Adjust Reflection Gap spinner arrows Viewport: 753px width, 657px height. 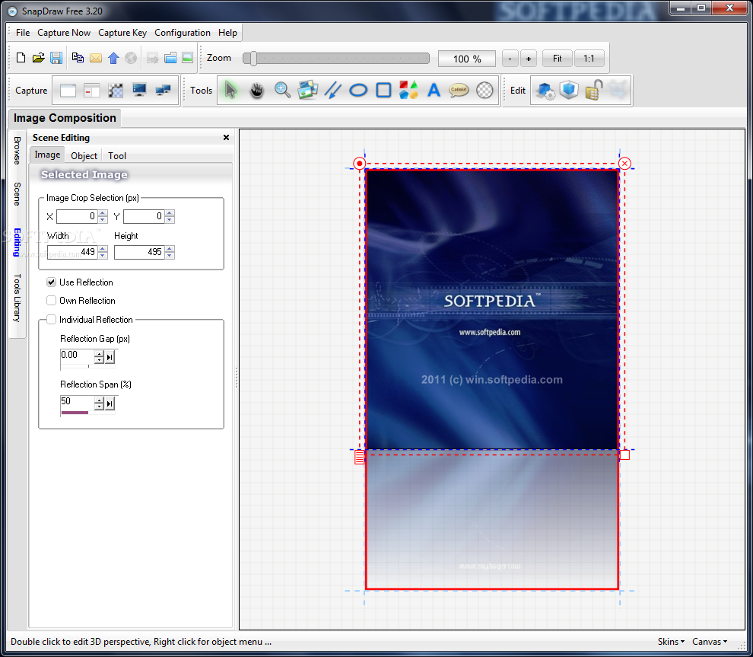99,356
